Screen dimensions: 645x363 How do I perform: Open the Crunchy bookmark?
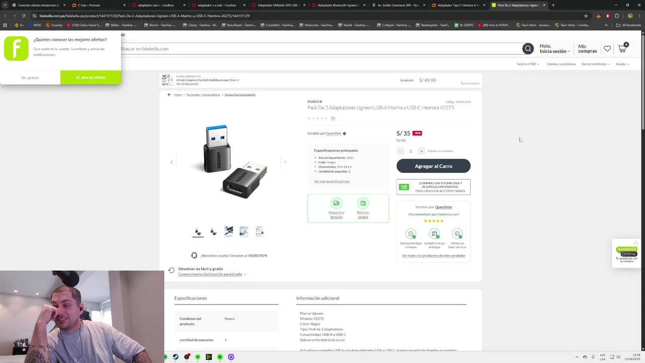point(54,25)
